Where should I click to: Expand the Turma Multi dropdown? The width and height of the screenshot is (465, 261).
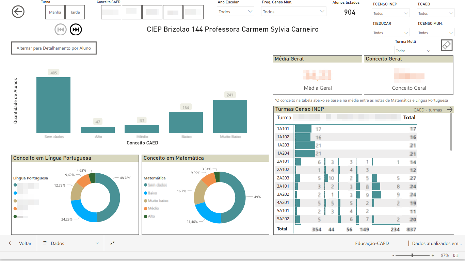point(413,51)
